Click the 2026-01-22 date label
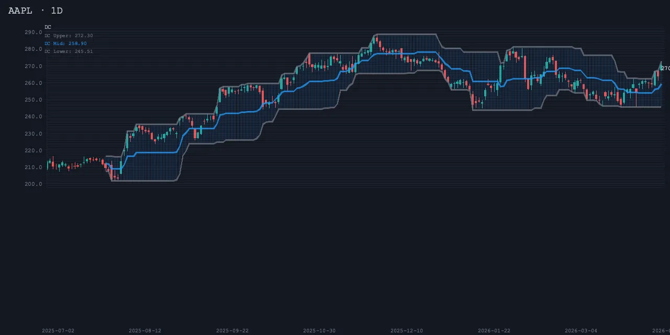Screen dimensions: 670x335 click(494, 331)
